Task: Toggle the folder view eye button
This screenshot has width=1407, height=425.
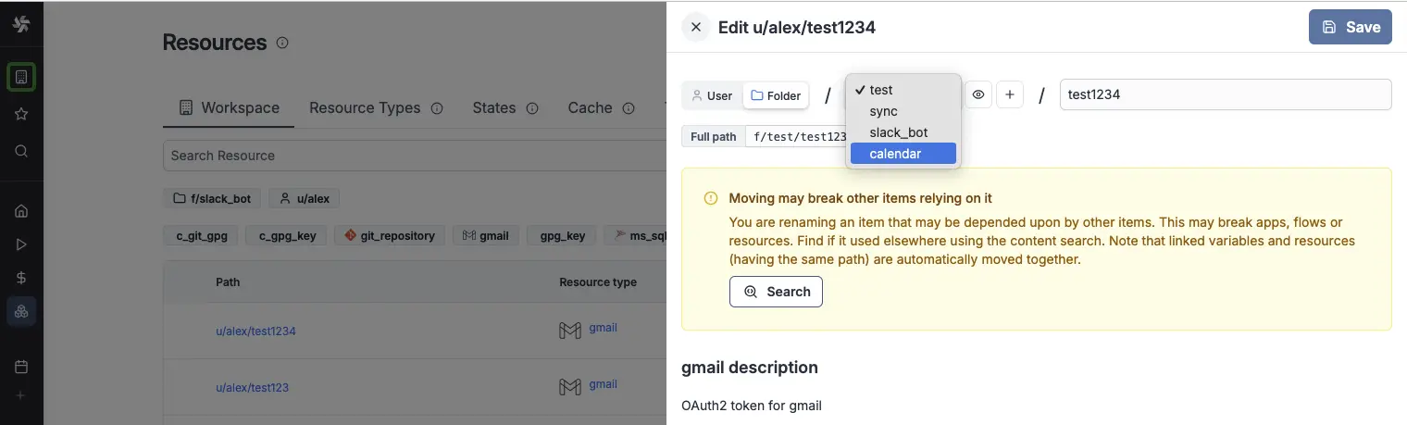Action: (x=978, y=94)
